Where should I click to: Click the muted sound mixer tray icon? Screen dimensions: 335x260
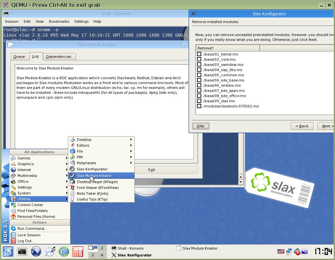[x=297, y=252]
